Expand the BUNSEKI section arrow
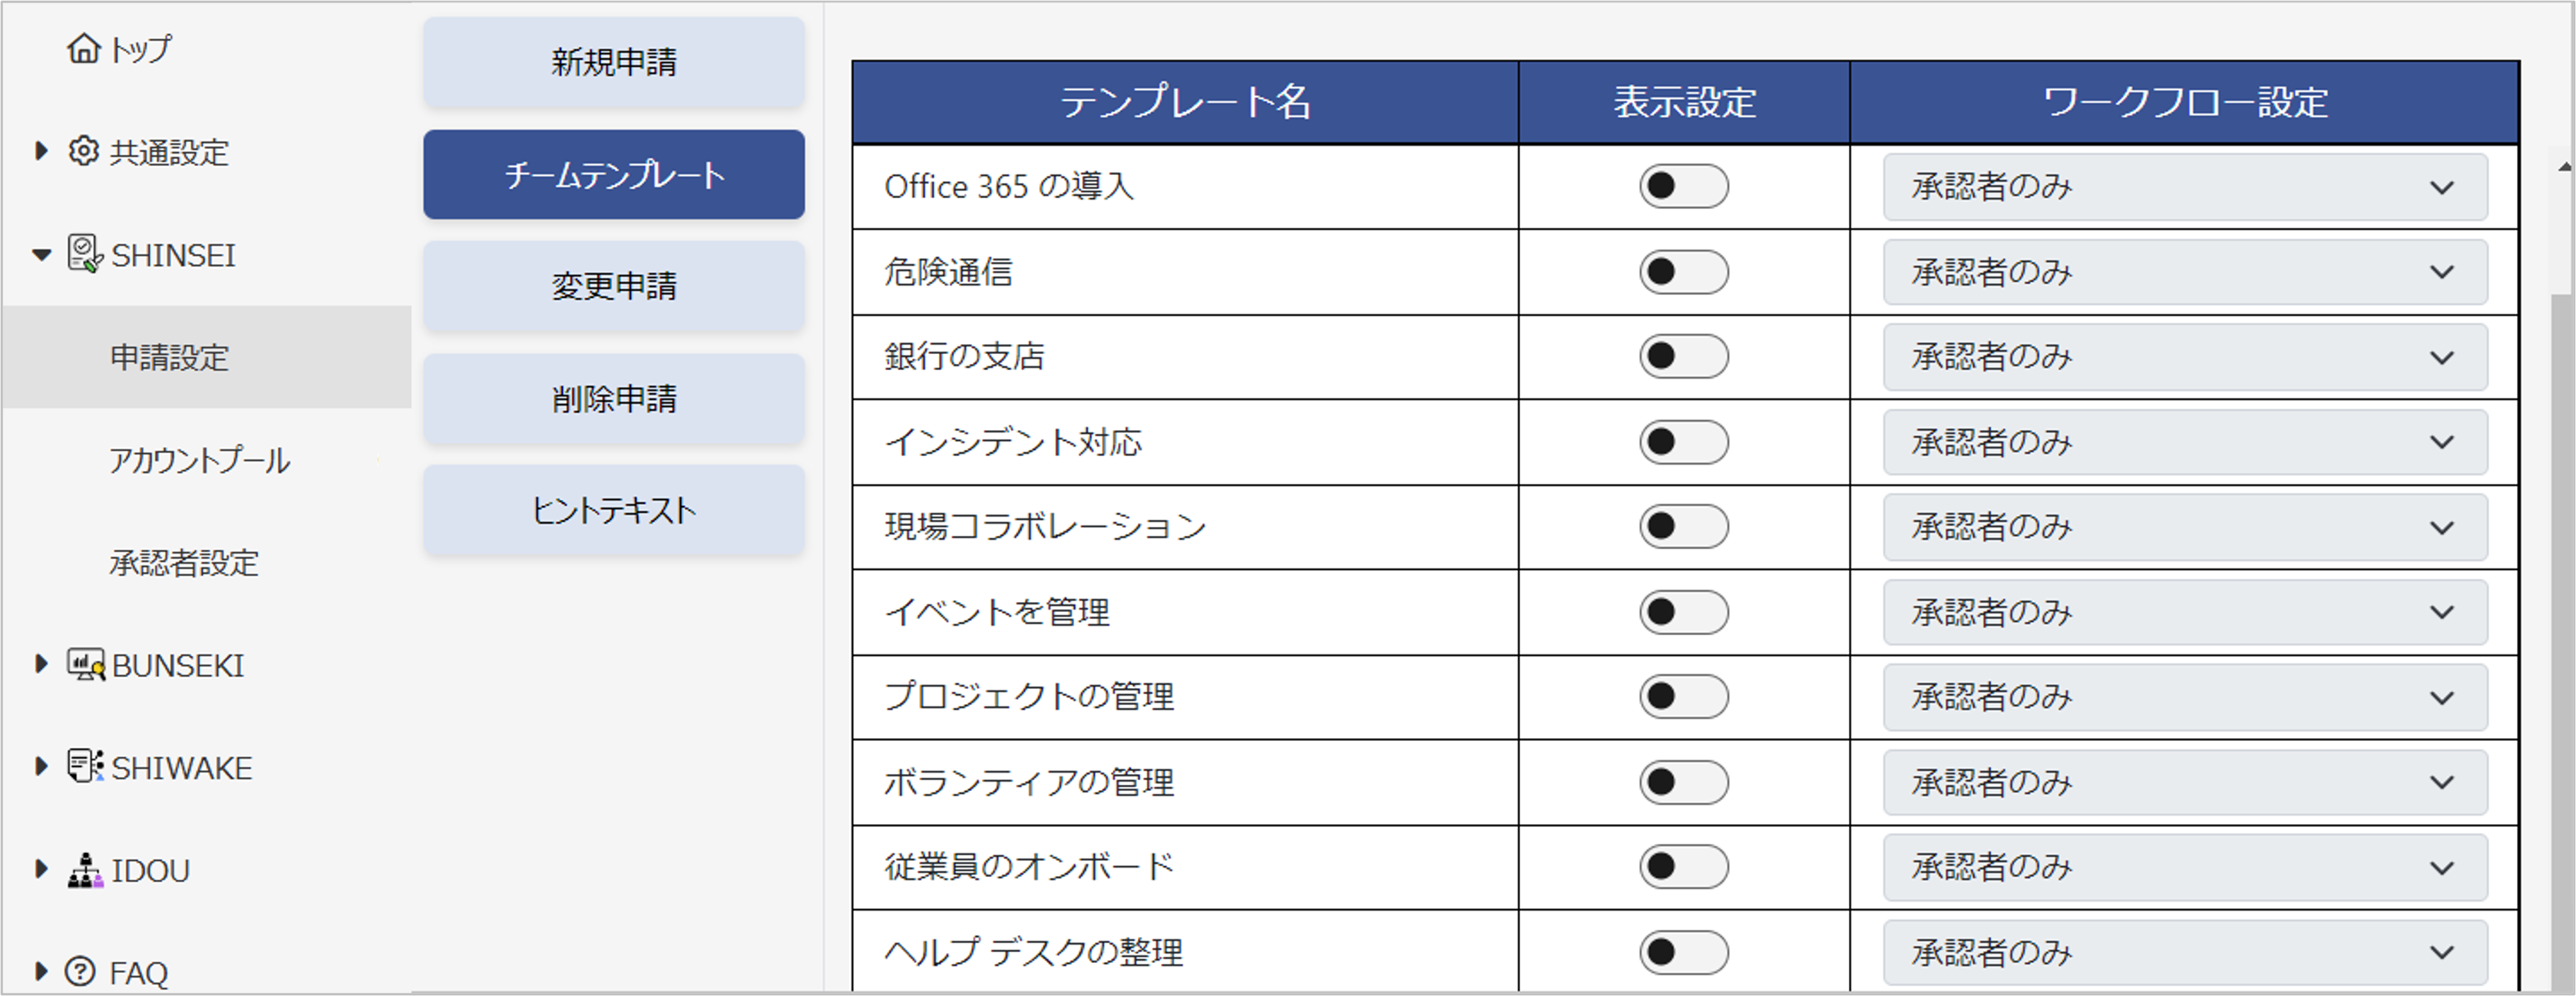This screenshot has height=996, width=2576. pyautogui.click(x=41, y=664)
